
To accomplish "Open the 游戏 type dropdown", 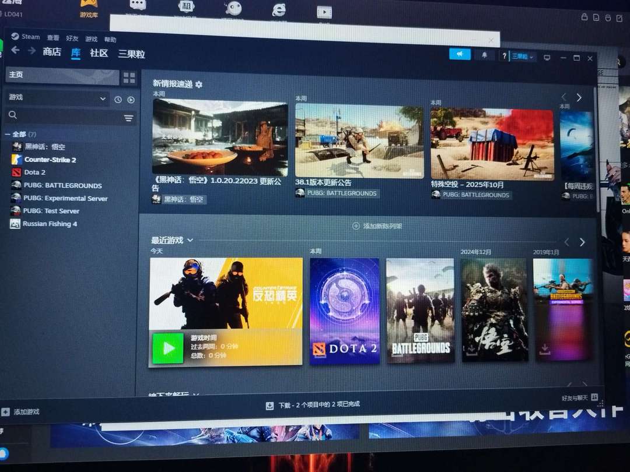I will [57, 98].
